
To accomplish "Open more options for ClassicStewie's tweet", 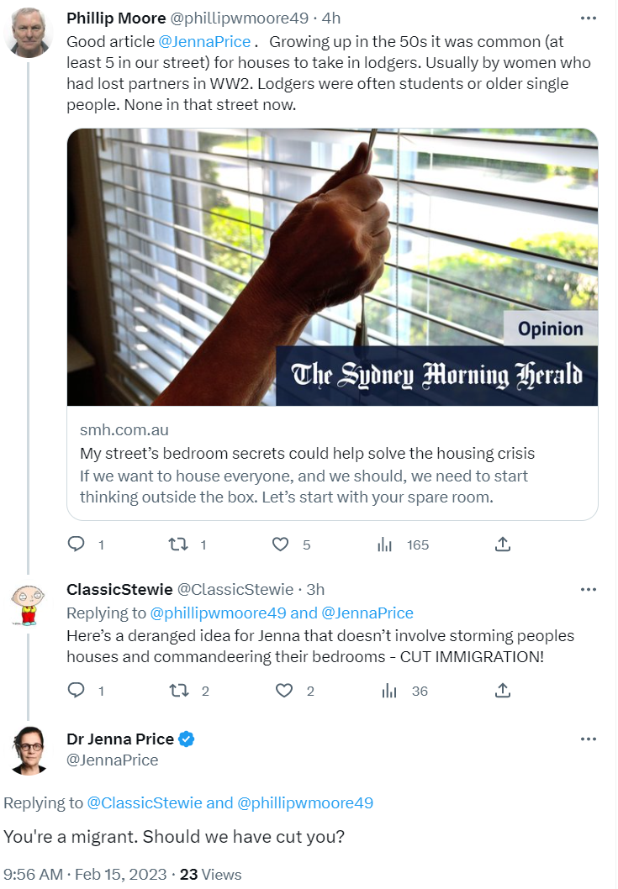I will click(x=589, y=589).
